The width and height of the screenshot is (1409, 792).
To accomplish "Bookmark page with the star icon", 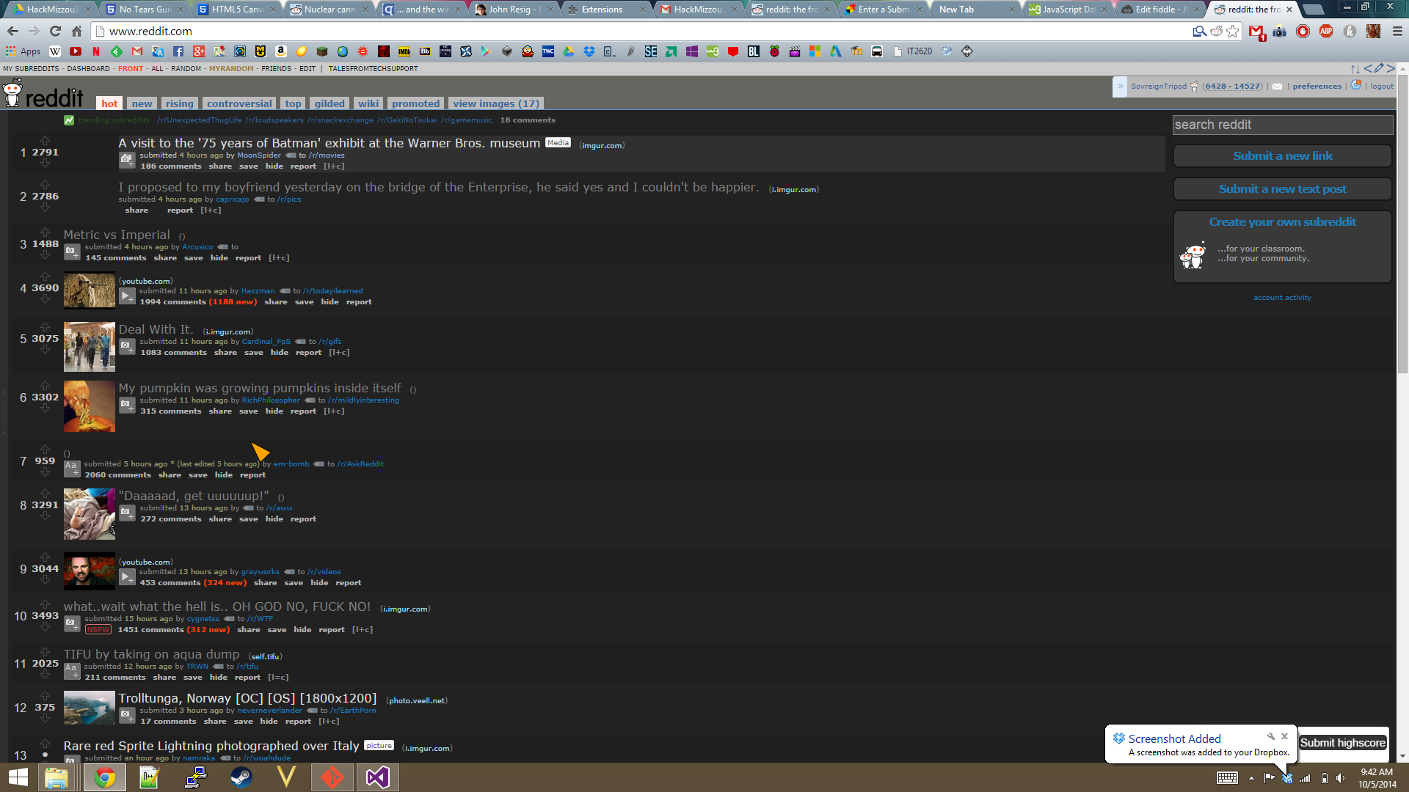I will 1233,31.
